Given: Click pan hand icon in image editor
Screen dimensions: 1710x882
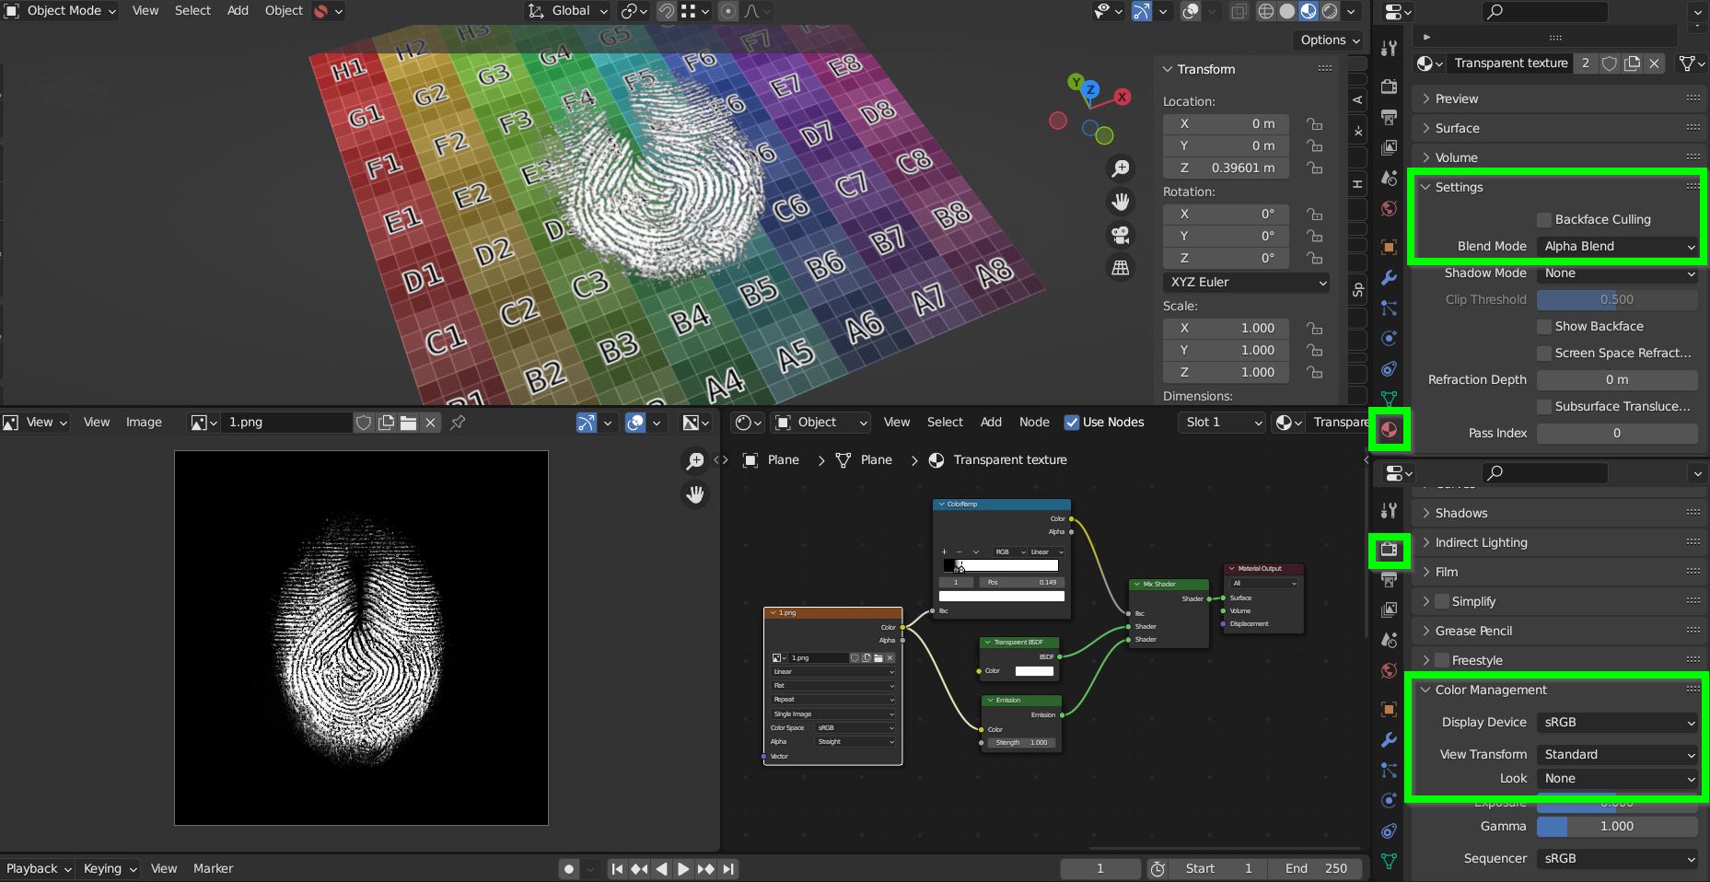Looking at the screenshot, I should 695,494.
